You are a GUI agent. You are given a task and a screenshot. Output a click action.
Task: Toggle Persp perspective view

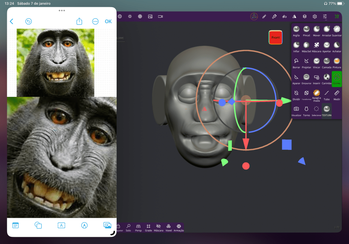click(x=138, y=228)
